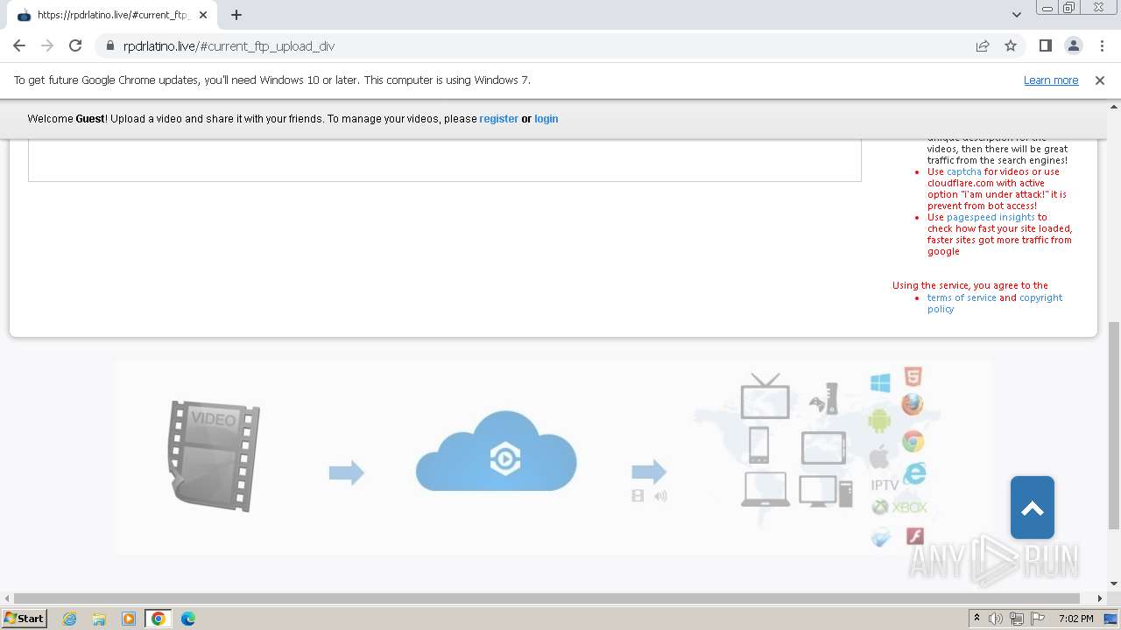The height and width of the screenshot is (630, 1121).
Task: View site information via the lock icon
Action: point(110,45)
